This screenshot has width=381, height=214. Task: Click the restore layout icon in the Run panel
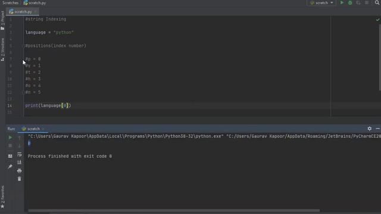click(x=10, y=156)
